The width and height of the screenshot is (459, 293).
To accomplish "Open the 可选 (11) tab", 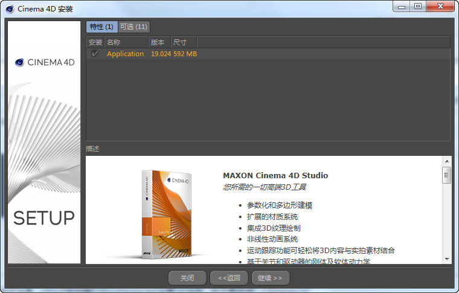I will (x=133, y=27).
